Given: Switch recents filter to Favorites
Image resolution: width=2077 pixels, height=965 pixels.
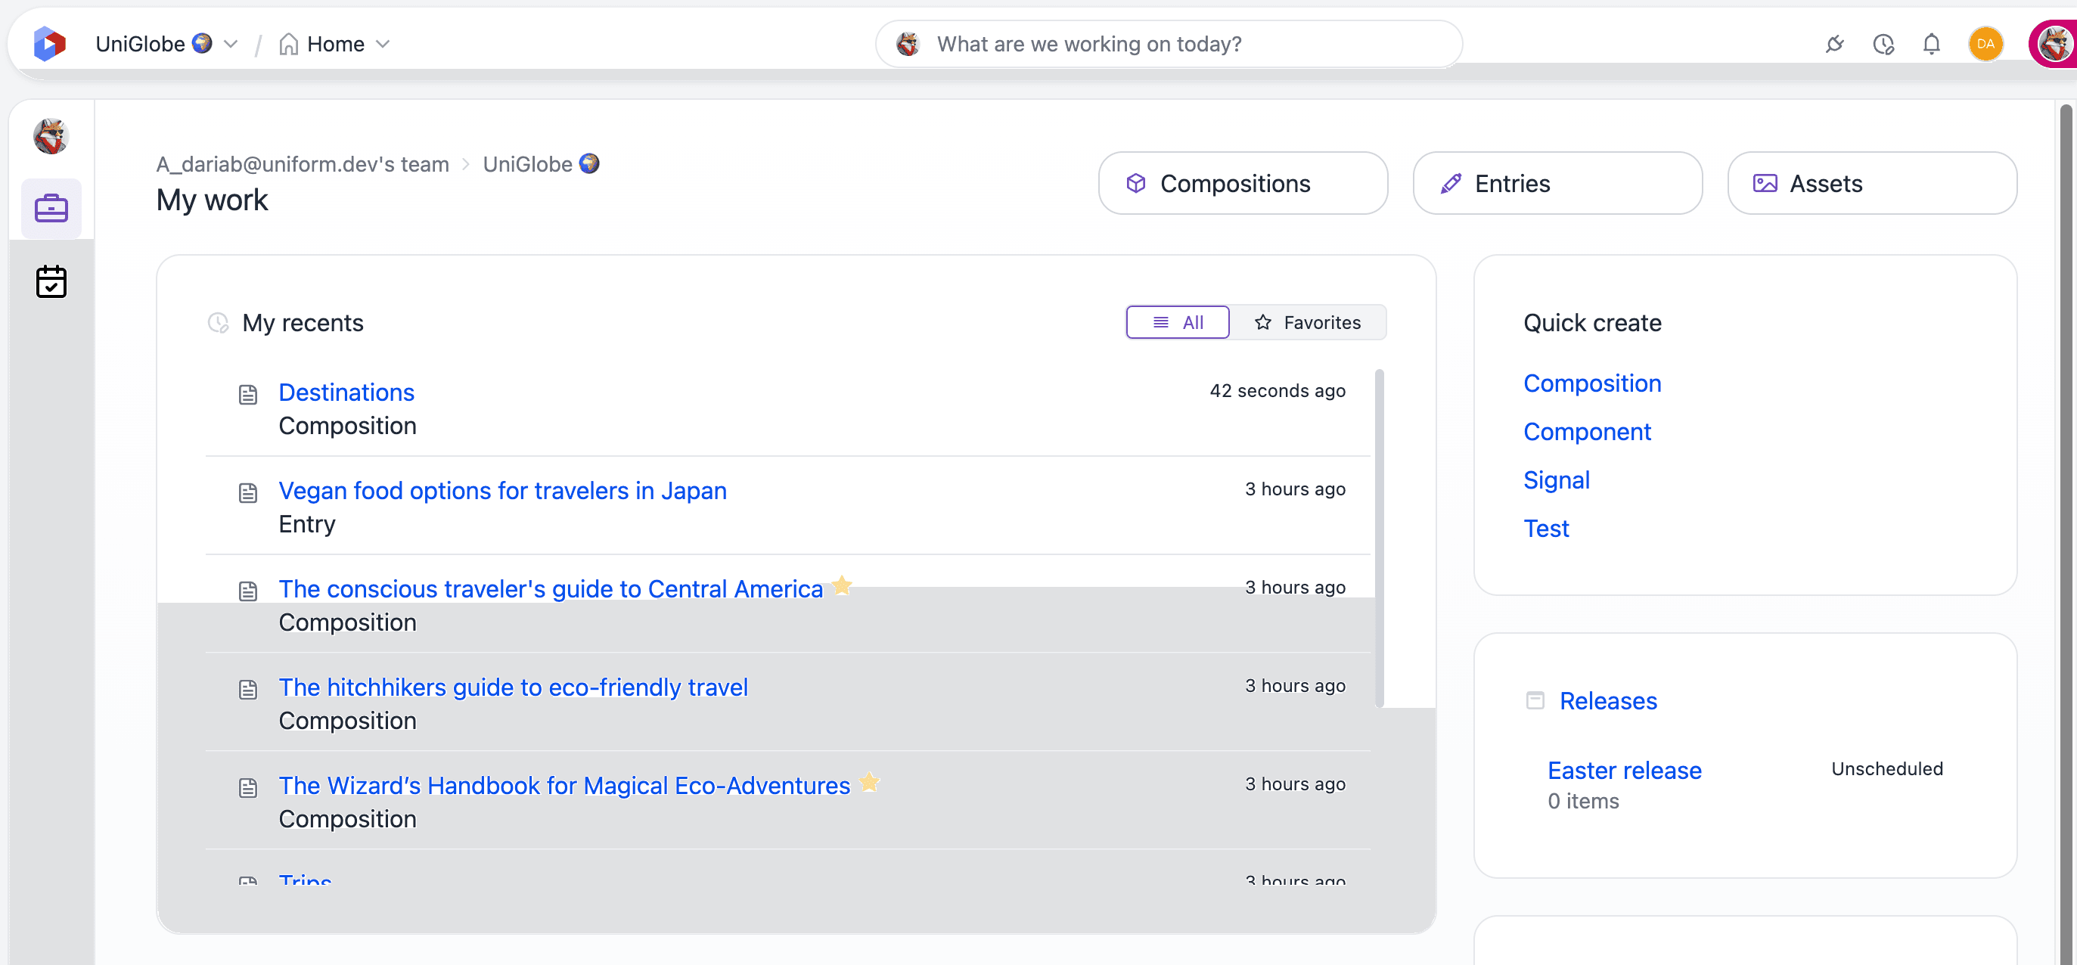Looking at the screenshot, I should point(1308,322).
